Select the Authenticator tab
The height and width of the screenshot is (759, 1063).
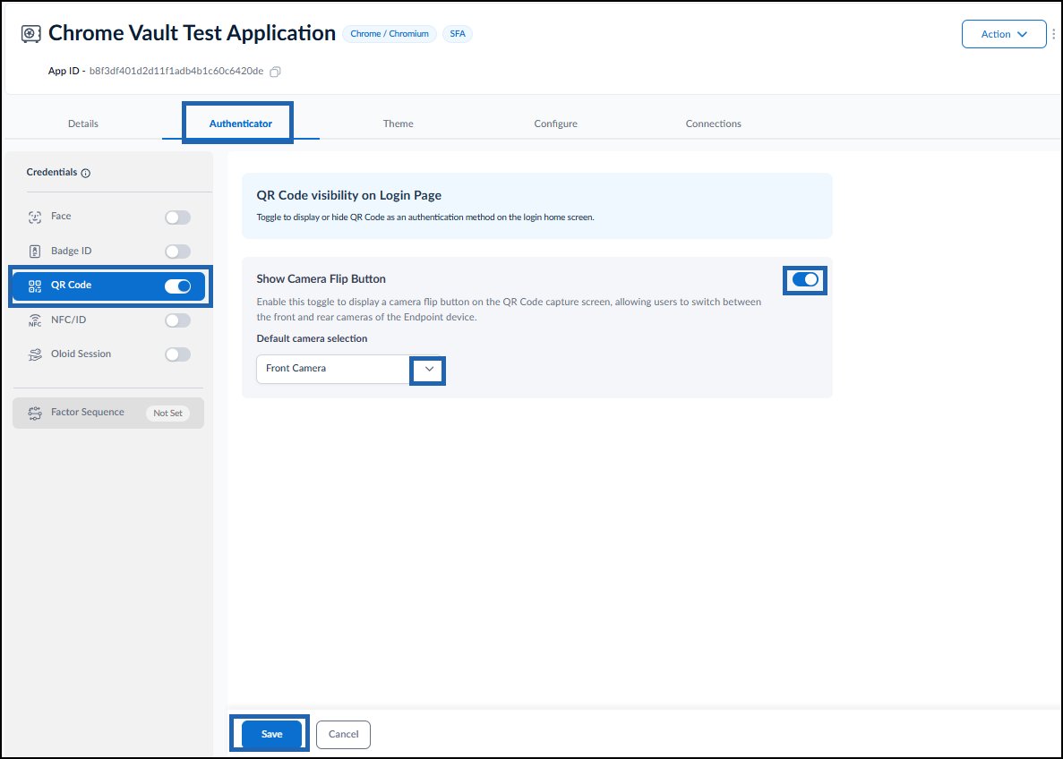pos(241,124)
